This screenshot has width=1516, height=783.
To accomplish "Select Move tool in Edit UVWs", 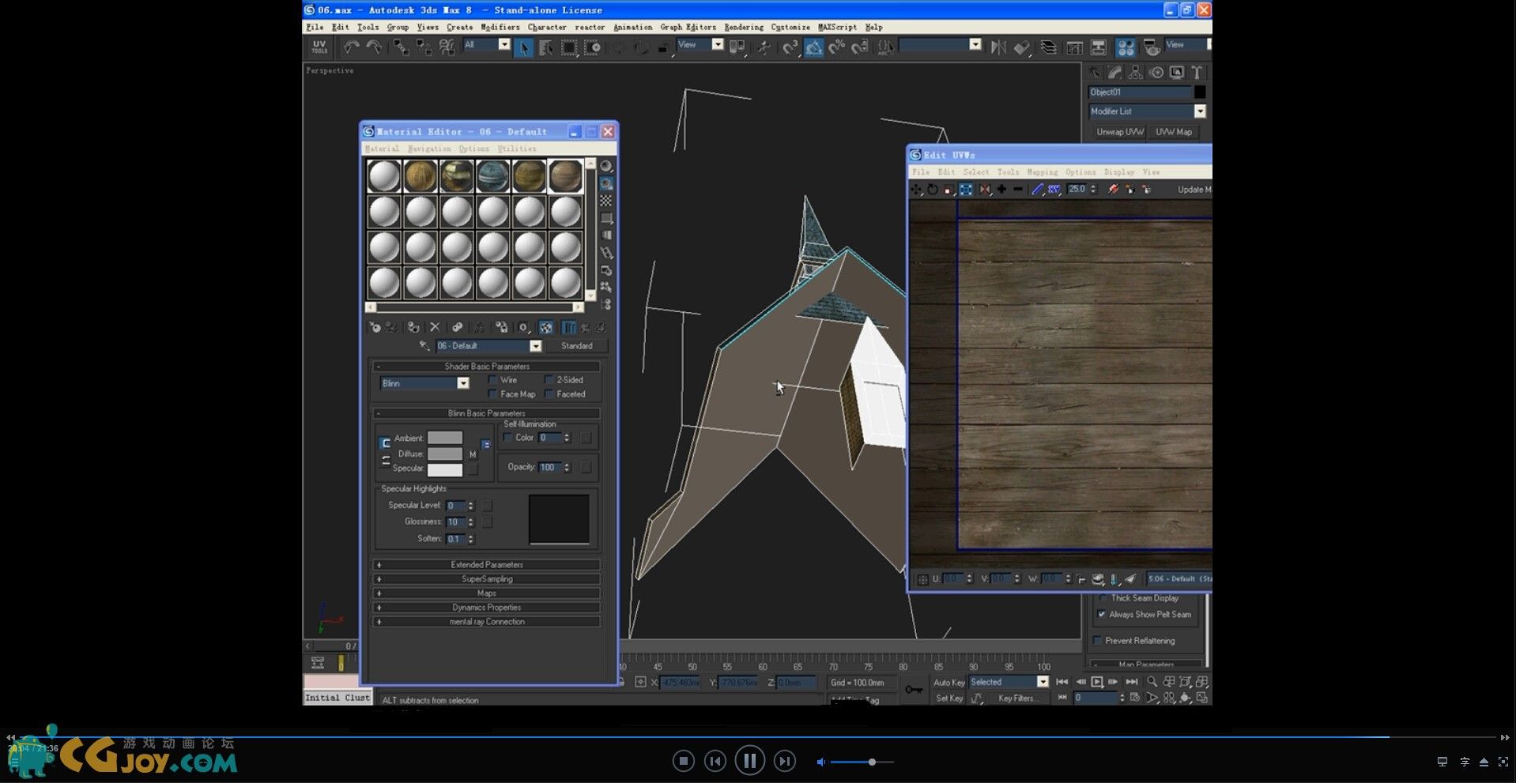I will click(916, 190).
